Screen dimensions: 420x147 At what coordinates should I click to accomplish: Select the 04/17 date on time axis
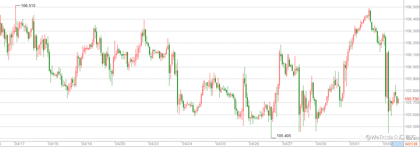[x=20, y=144]
